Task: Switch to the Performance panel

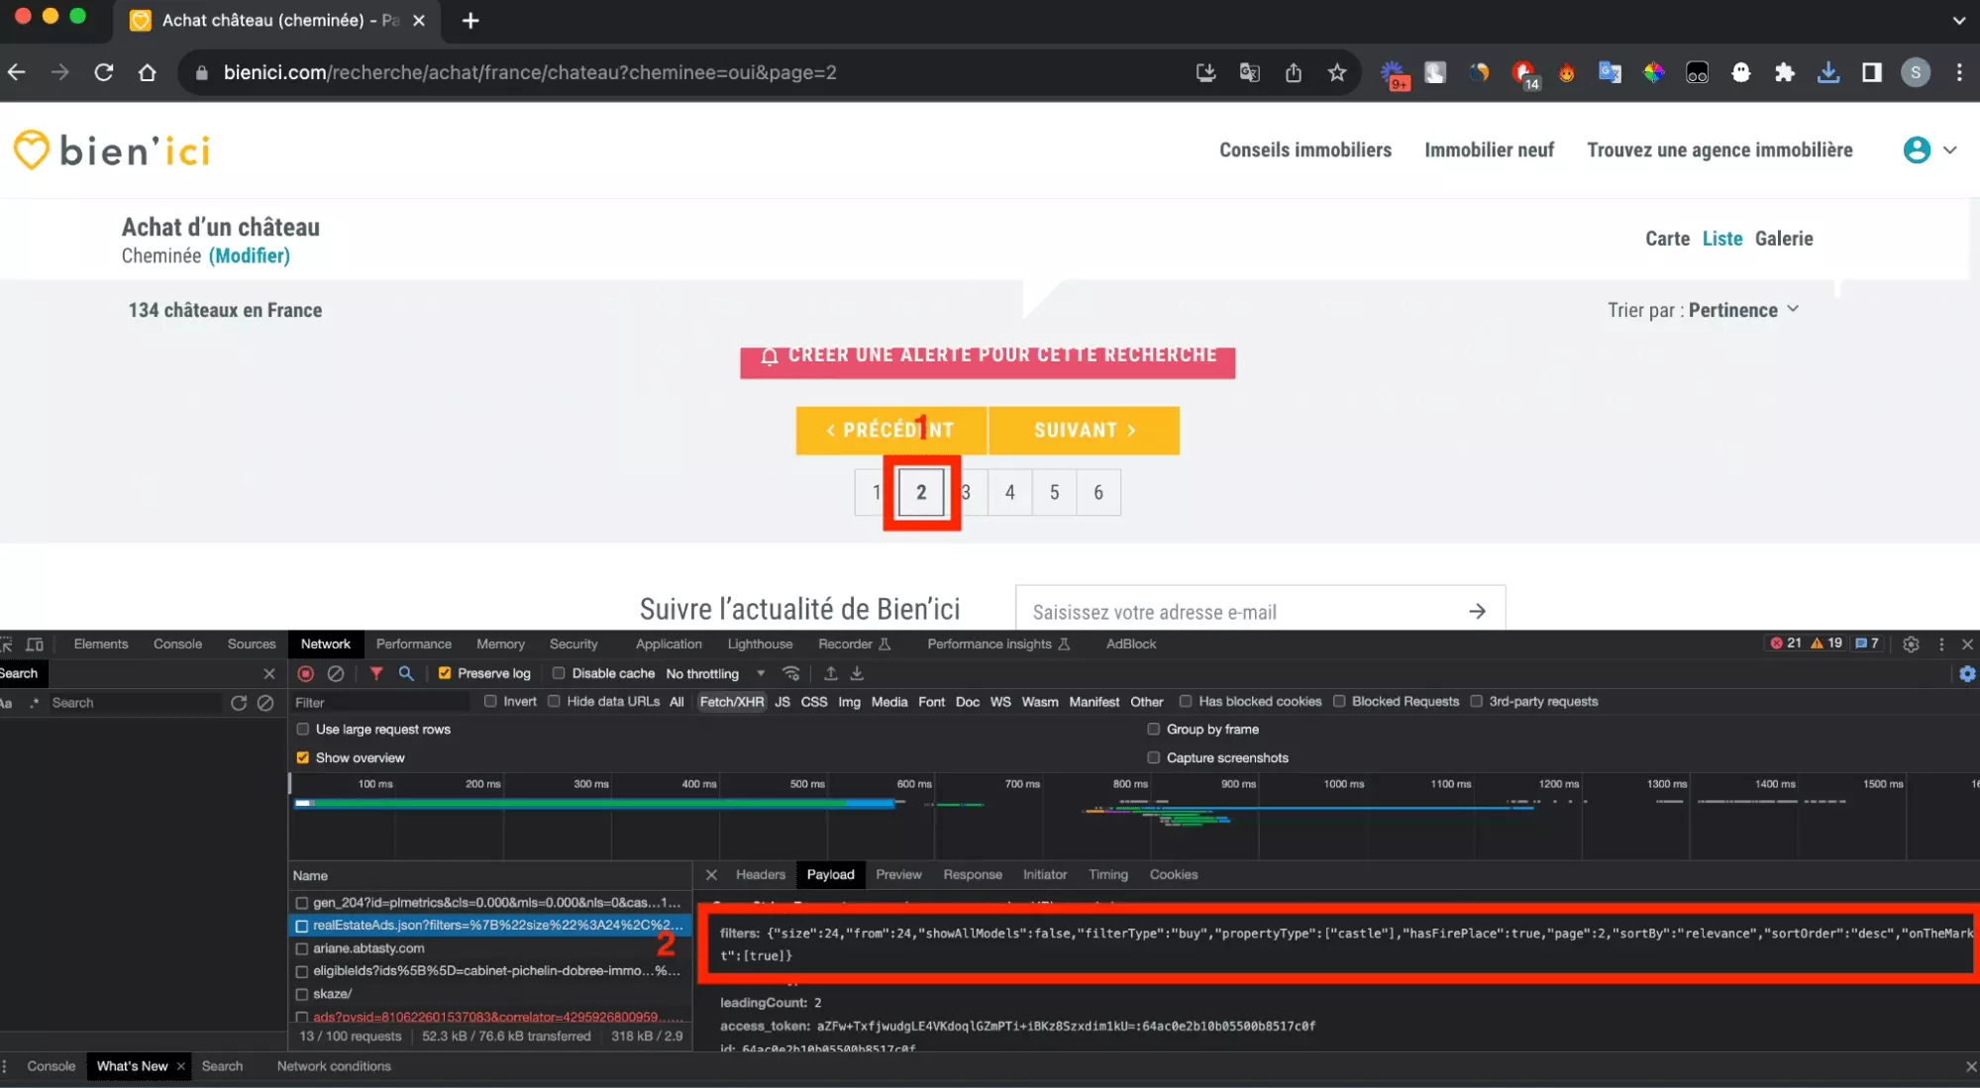Action: tap(413, 643)
